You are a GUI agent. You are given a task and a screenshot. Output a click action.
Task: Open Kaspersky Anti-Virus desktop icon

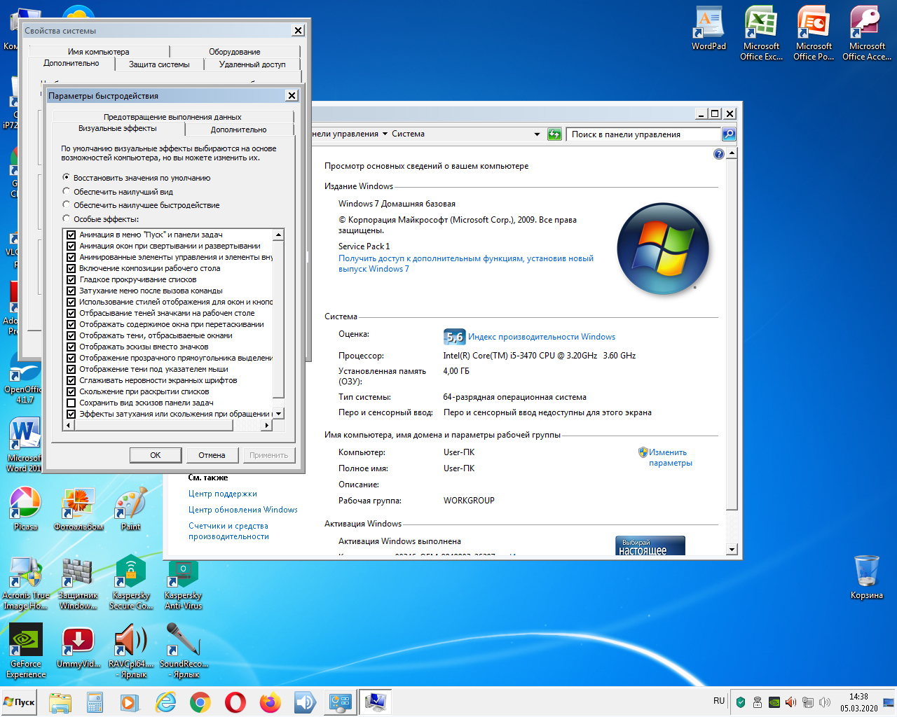tap(183, 583)
